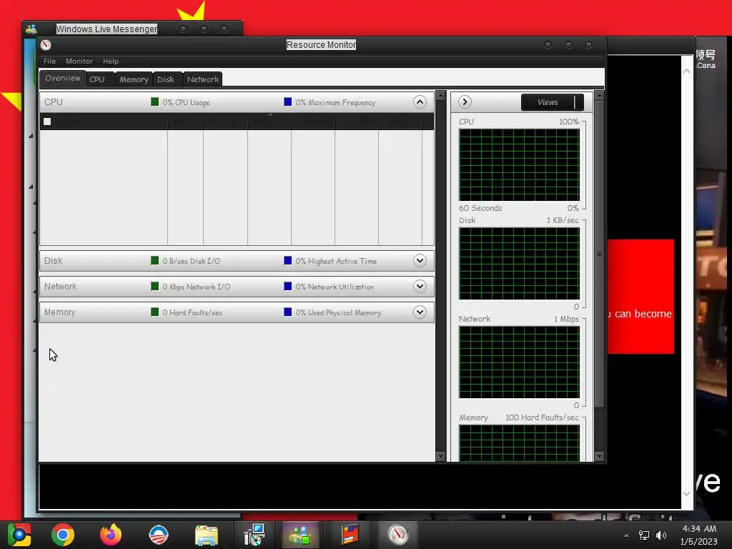Click the graphs pane scrollbar down arrow
Image resolution: width=732 pixels, height=549 pixels.
600,456
